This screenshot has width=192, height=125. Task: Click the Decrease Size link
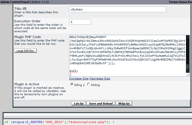coord(100,78)
